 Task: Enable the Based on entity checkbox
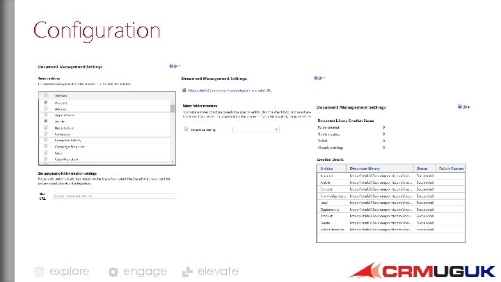coord(186,129)
